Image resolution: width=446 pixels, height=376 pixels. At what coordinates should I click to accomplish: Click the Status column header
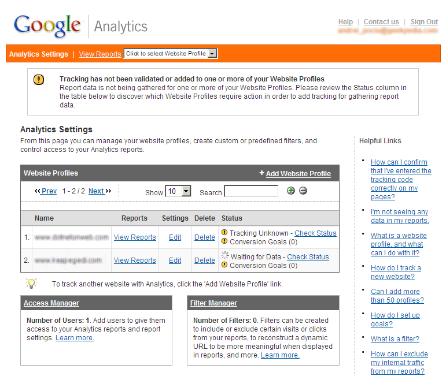pos(232,218)
